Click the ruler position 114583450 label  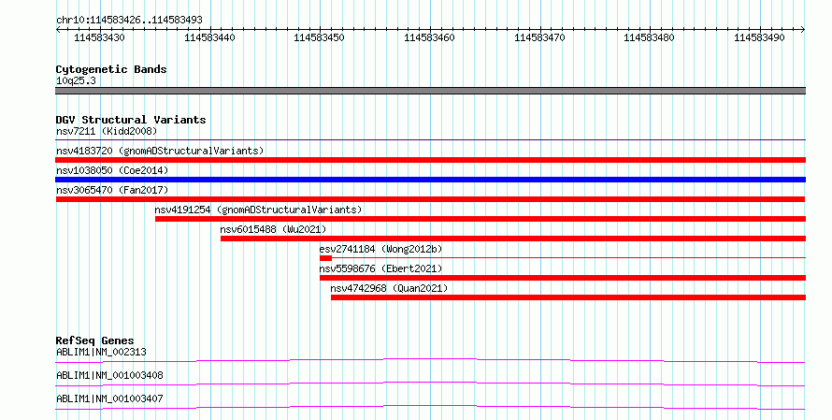point(319,37)
